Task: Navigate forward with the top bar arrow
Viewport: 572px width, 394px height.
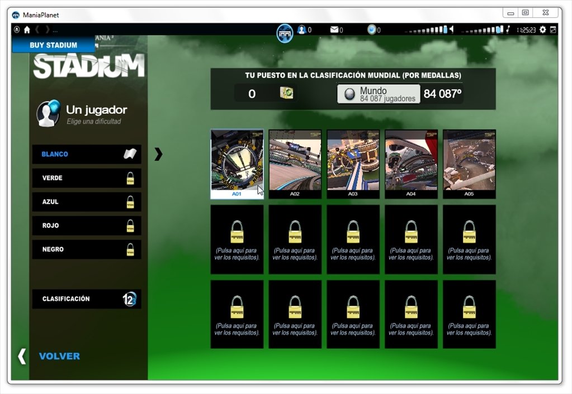Action: 47,30
